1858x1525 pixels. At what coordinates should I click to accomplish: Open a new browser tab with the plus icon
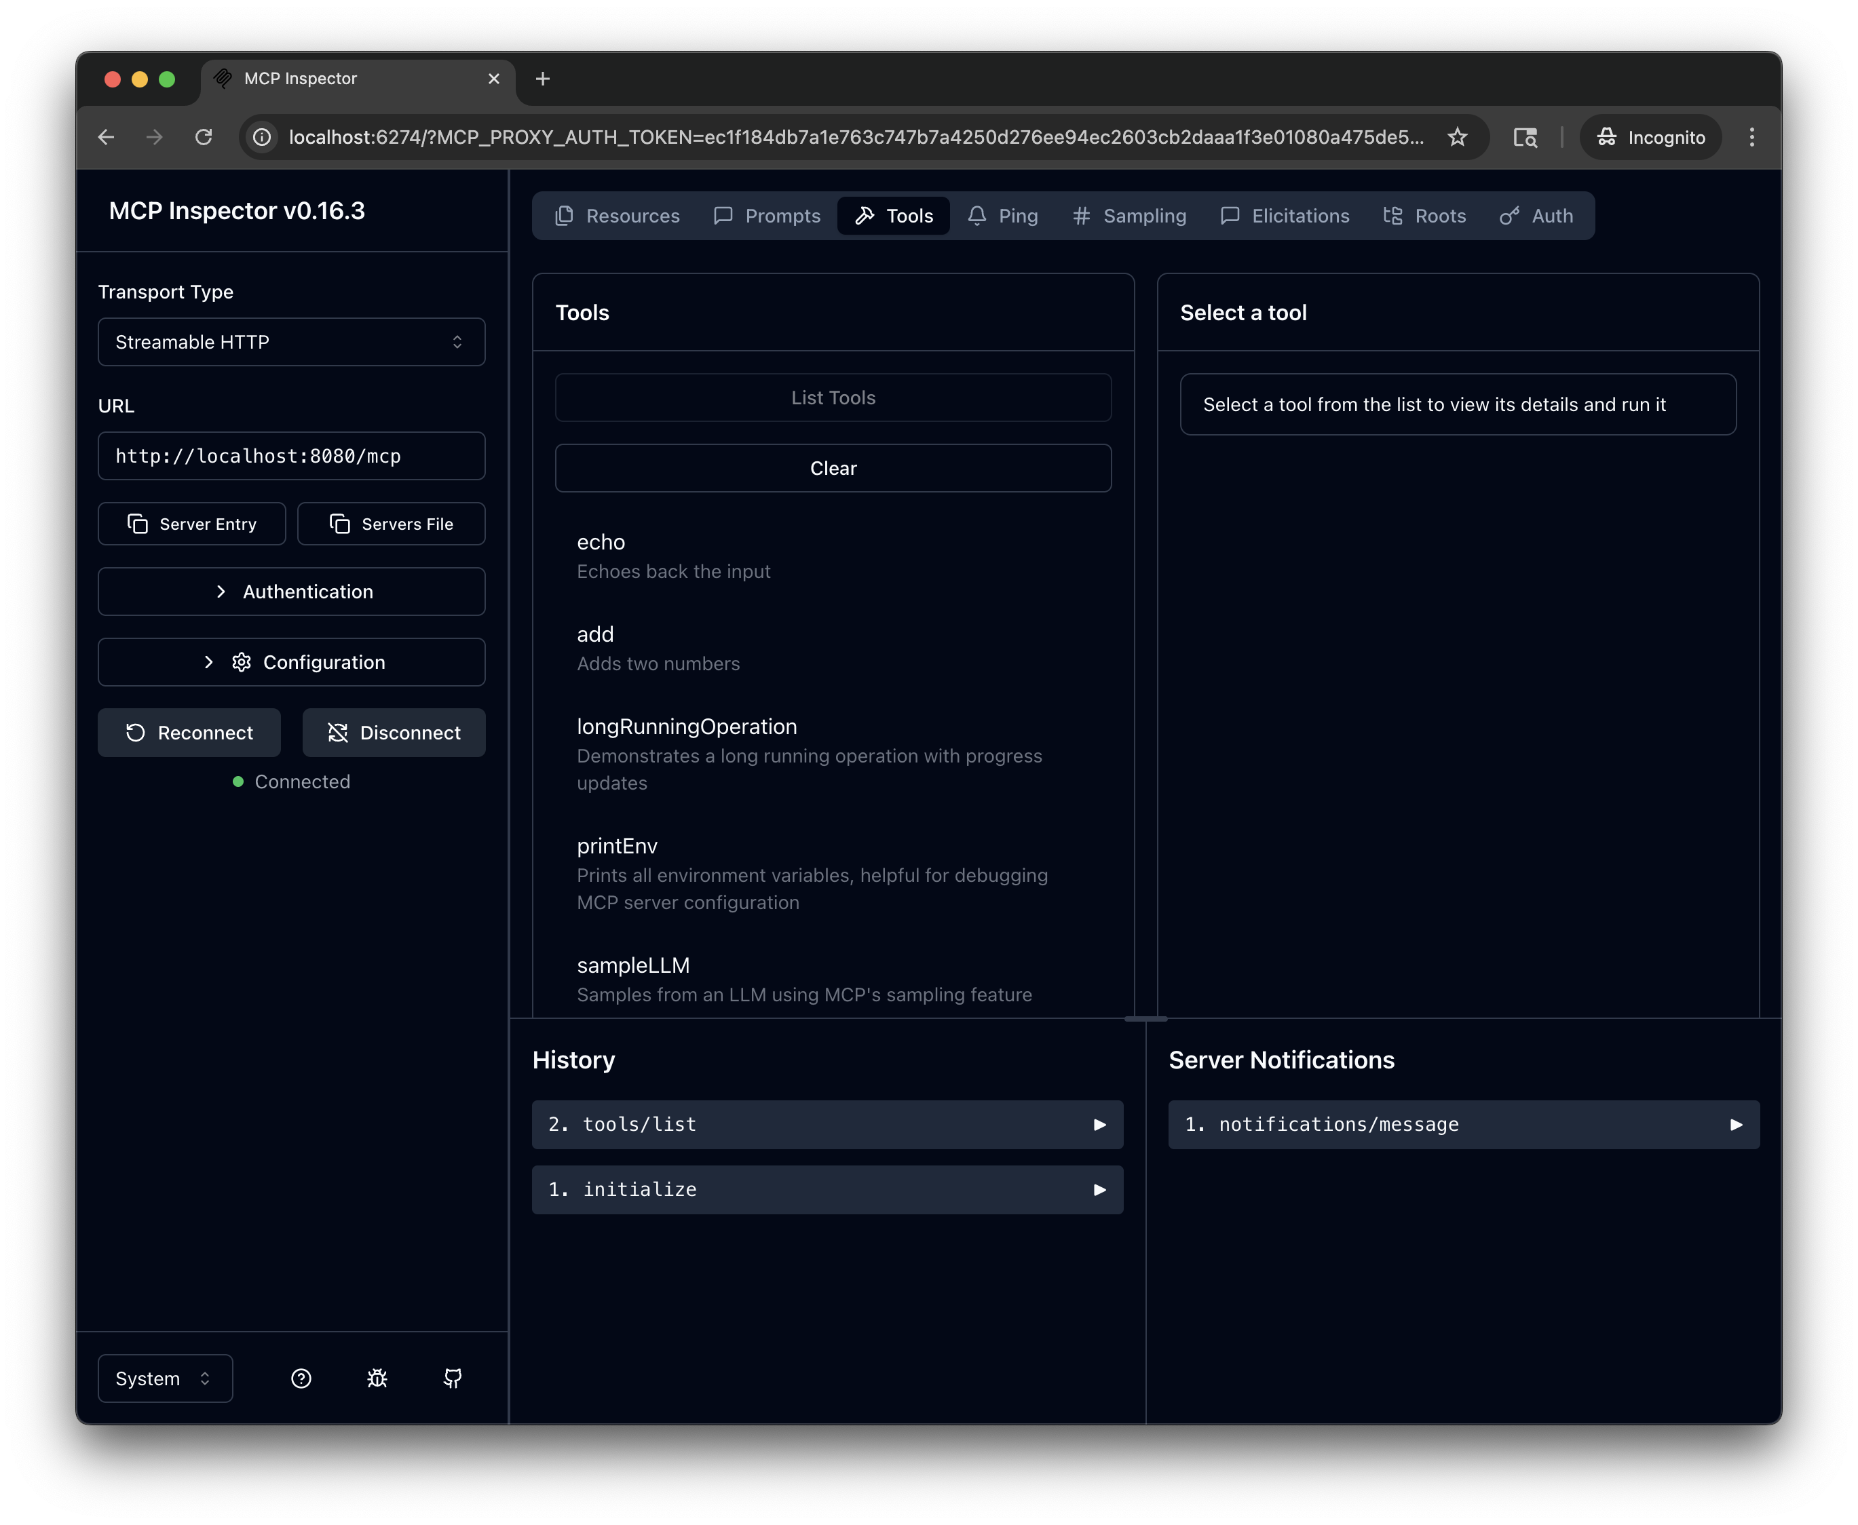coord(542,79)
